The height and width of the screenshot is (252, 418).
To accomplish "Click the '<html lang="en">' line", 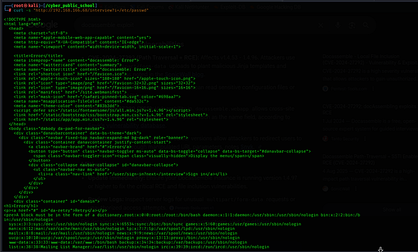I will tap(23, 24).
